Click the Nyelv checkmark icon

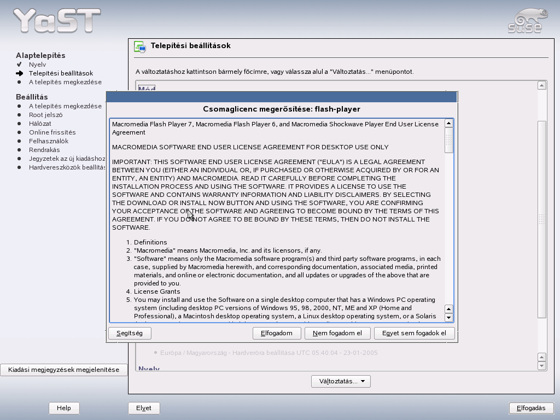(19, 65)
